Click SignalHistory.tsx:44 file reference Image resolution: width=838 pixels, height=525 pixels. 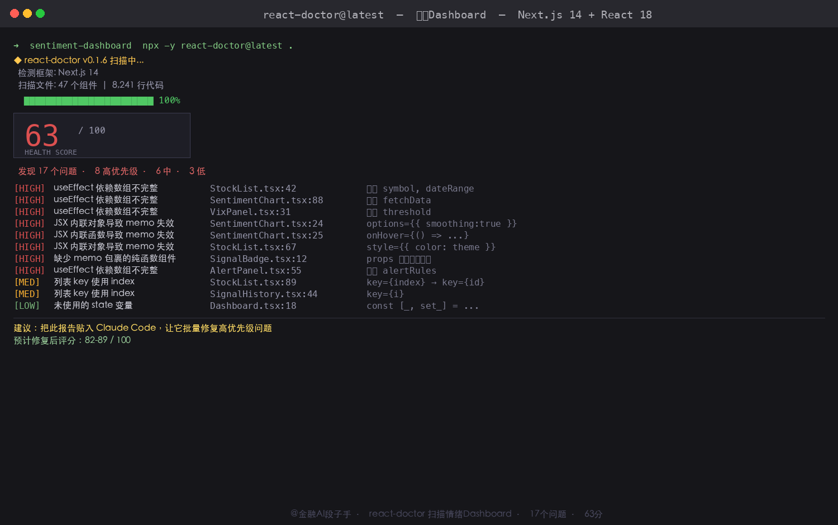click(264, 294)
